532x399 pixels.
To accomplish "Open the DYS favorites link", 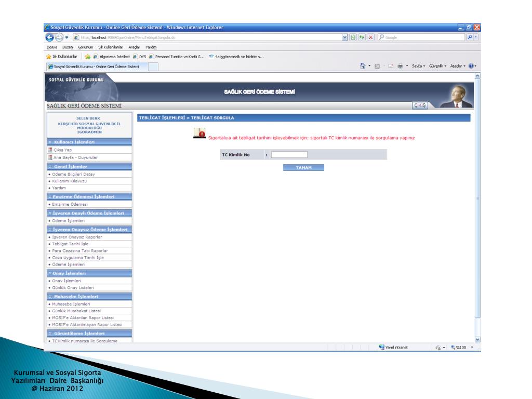I will [140, 57].
